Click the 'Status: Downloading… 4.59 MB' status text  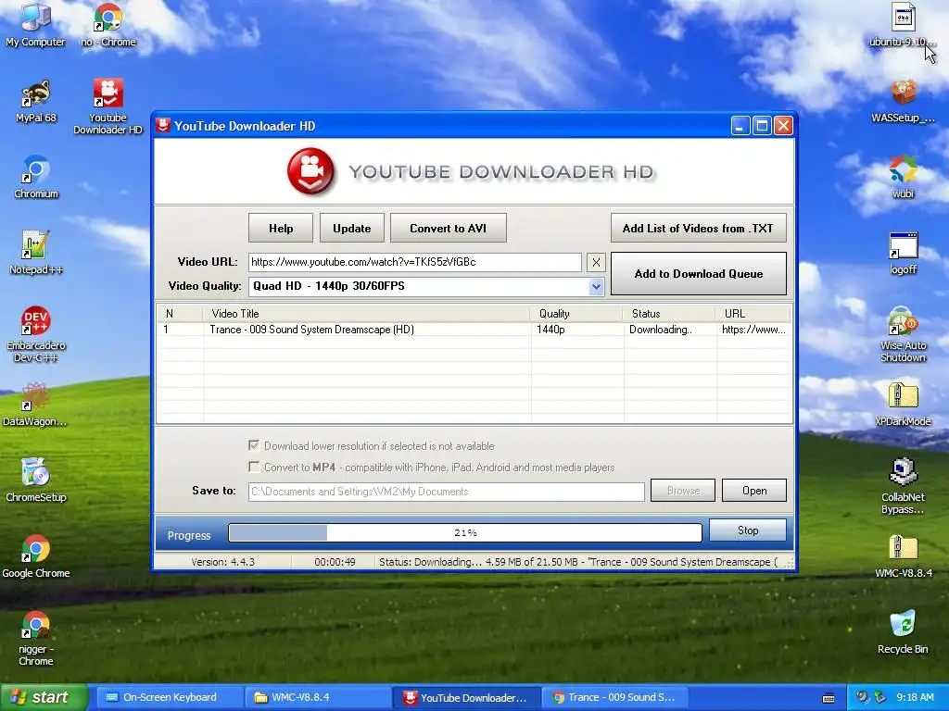click(578, 562)
